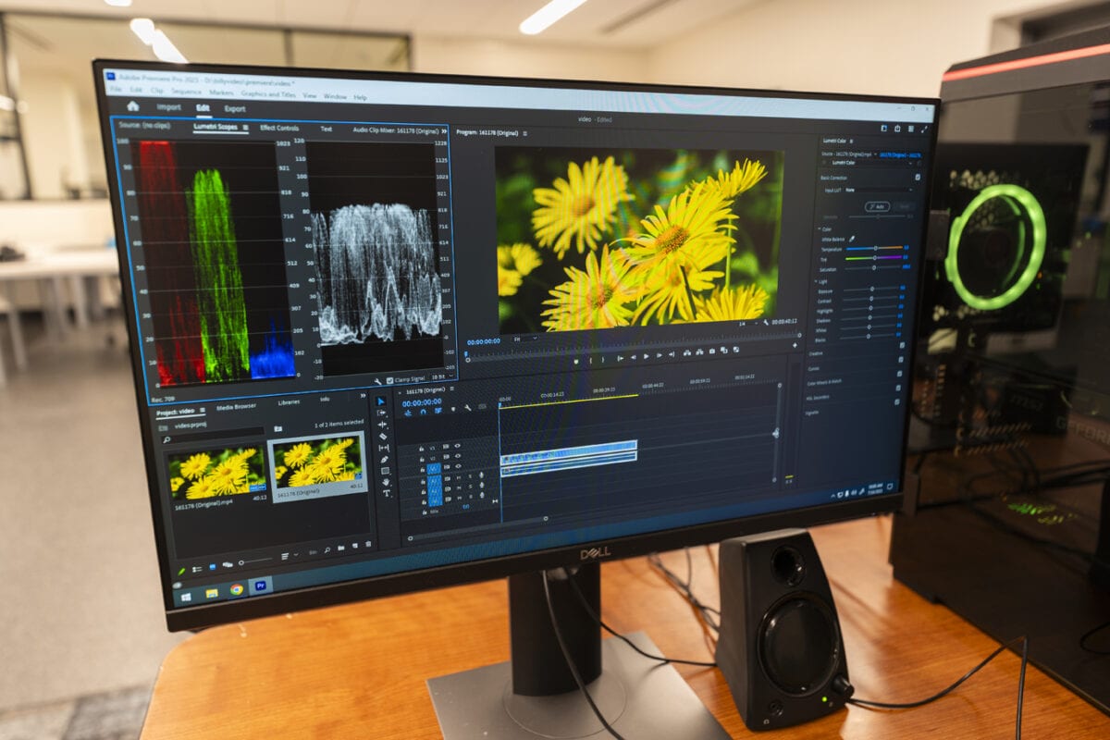
Task: Collapse the Color section in Lumetri
Action: [819, 228]
